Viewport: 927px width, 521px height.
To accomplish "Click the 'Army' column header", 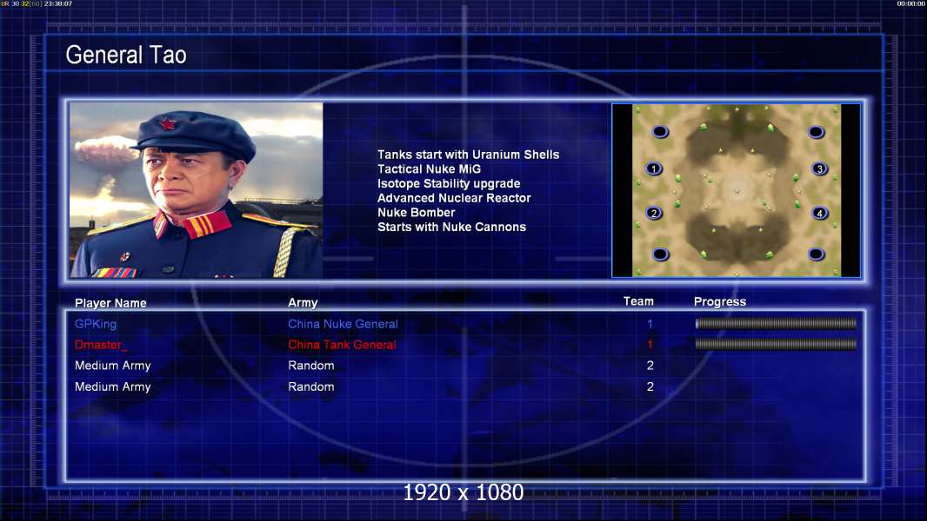I will coord(303,303).
